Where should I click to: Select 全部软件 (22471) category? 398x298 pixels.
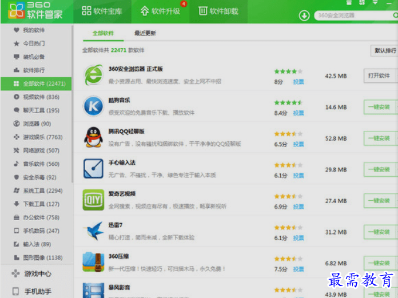pos(36,84)
